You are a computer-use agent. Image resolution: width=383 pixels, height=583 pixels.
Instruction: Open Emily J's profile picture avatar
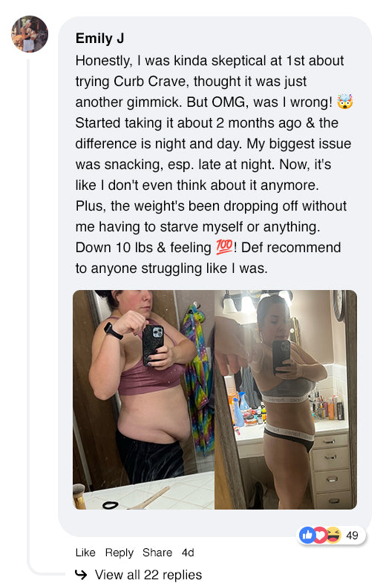[30, 34]
